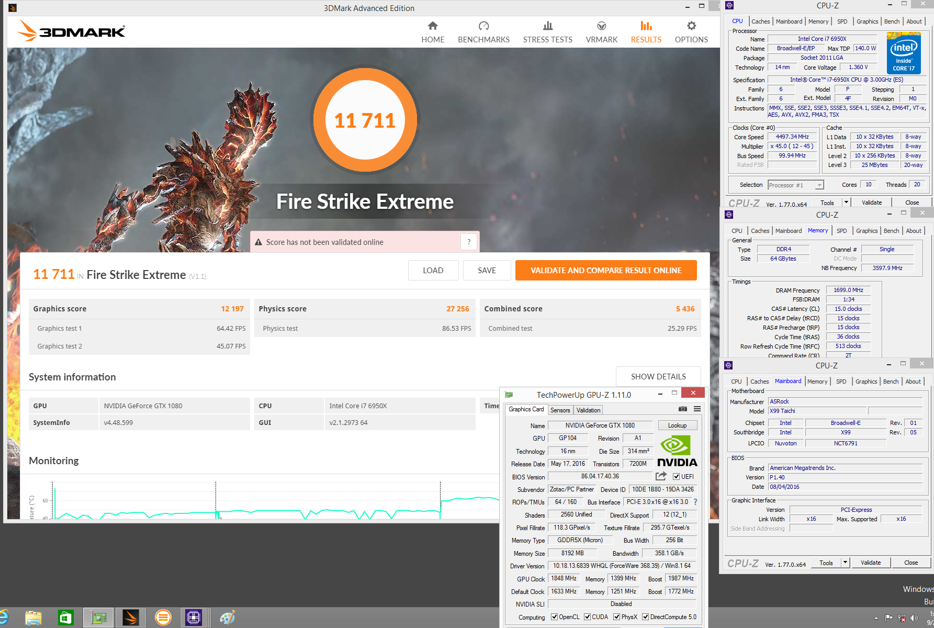Select the Graphics Card tab in GPU-Z
934x628 pixels.
[x=526, y=409]
